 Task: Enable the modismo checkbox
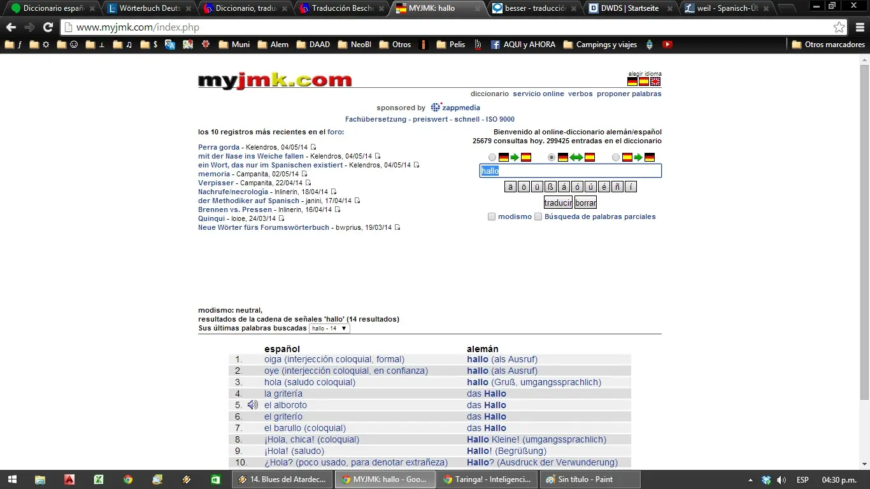[x=492, y=216]
